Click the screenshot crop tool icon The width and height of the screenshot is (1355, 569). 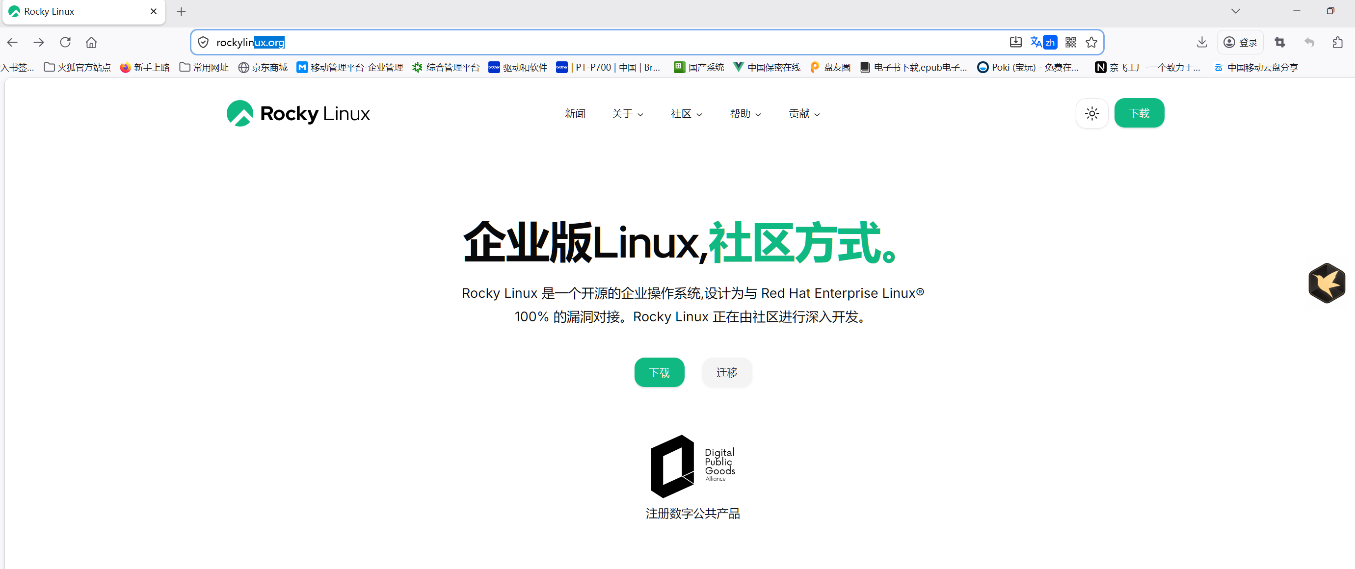click(1280, 42)
